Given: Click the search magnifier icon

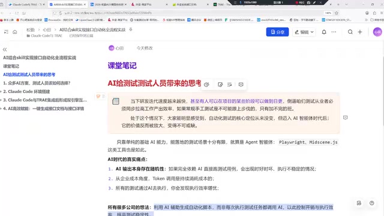Looking at the screenshot, I should pos(350,32).
